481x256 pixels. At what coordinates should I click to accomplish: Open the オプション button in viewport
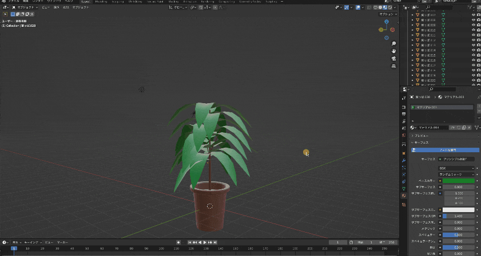tap(388, 14)
